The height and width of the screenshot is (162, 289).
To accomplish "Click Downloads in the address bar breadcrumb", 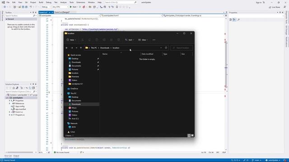I will point(105,48).
